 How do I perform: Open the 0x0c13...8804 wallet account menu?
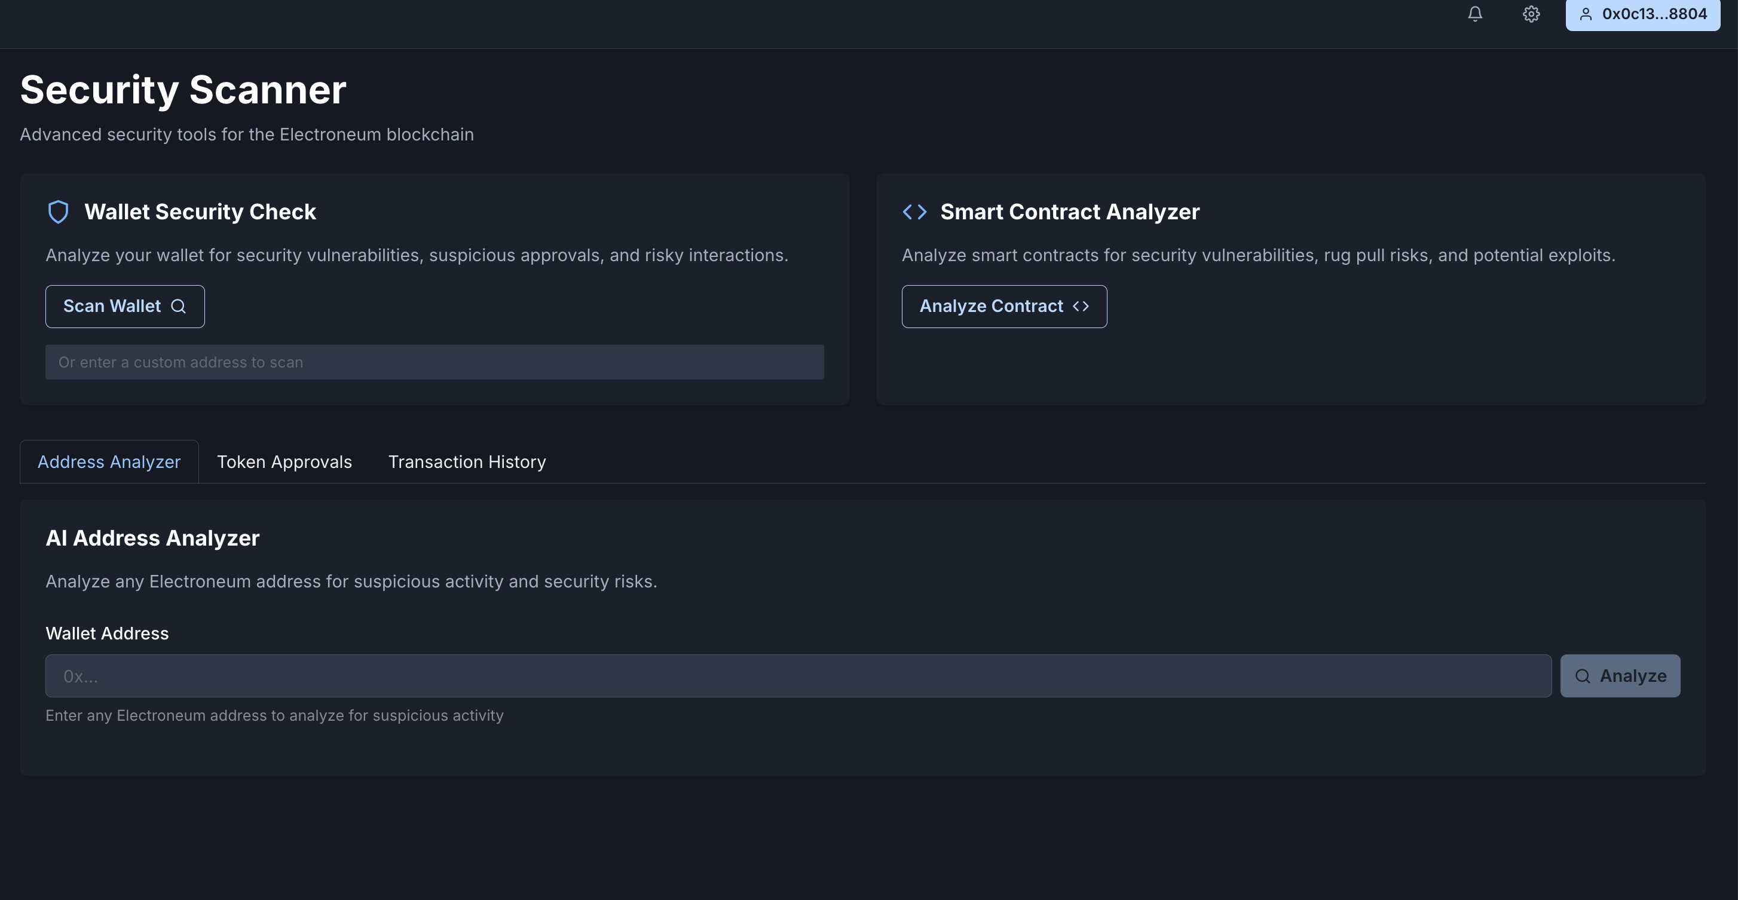[x=1653, y=14]
